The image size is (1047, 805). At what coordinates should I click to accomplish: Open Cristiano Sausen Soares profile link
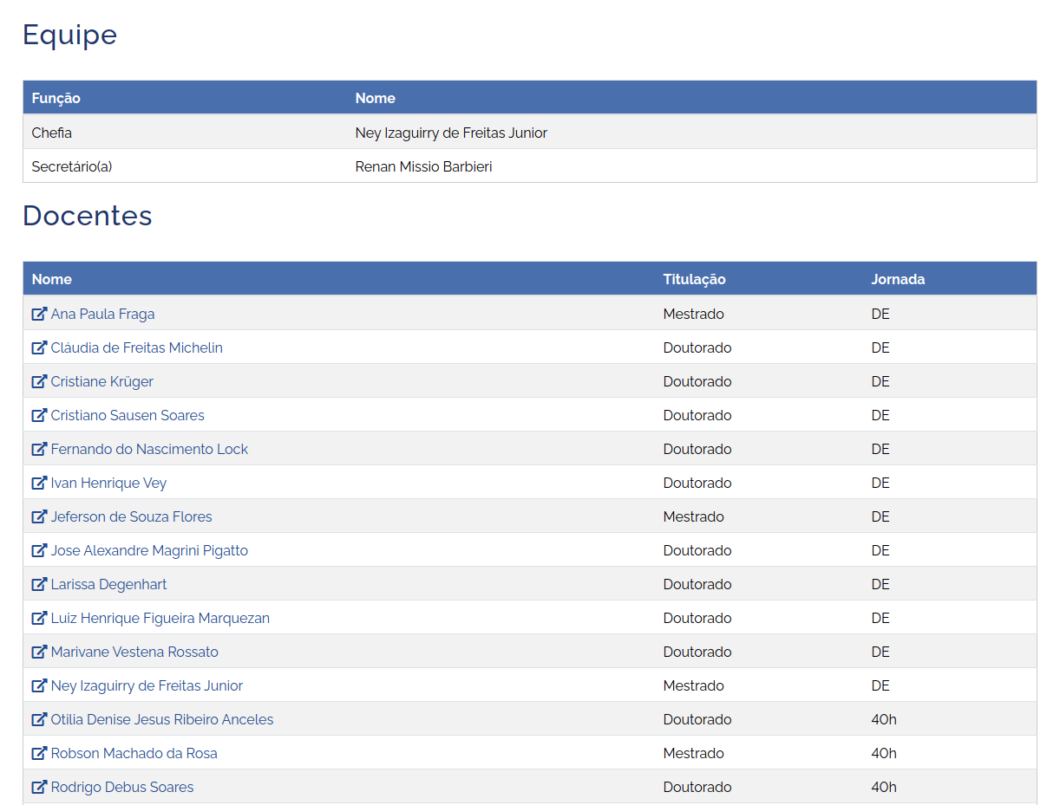click(128, 415)
